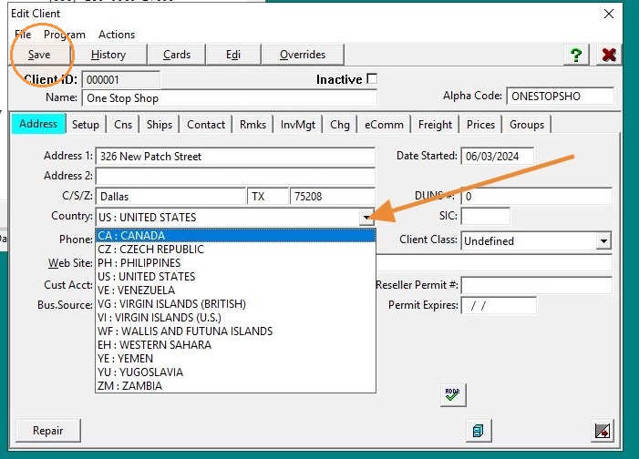Go to the InvMgt tab
The image size is (639, 459).
click(x=298, y=125)
